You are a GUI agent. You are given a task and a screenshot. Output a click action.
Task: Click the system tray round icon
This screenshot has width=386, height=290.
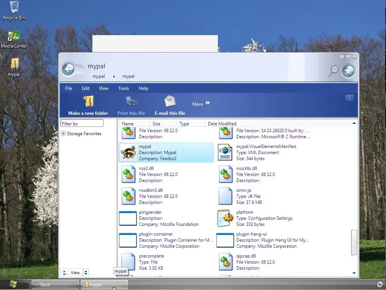pyautogui.click(x=380, y=284)
